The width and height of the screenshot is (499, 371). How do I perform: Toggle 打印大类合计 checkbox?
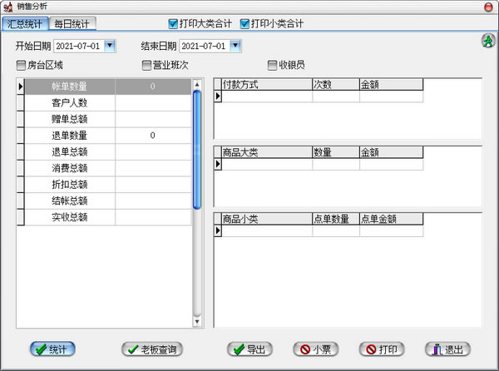[173, 23]
